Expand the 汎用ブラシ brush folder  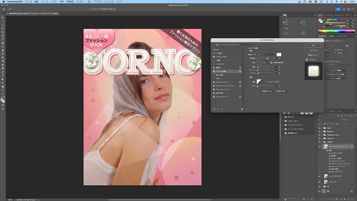click(x=284, y=117)
